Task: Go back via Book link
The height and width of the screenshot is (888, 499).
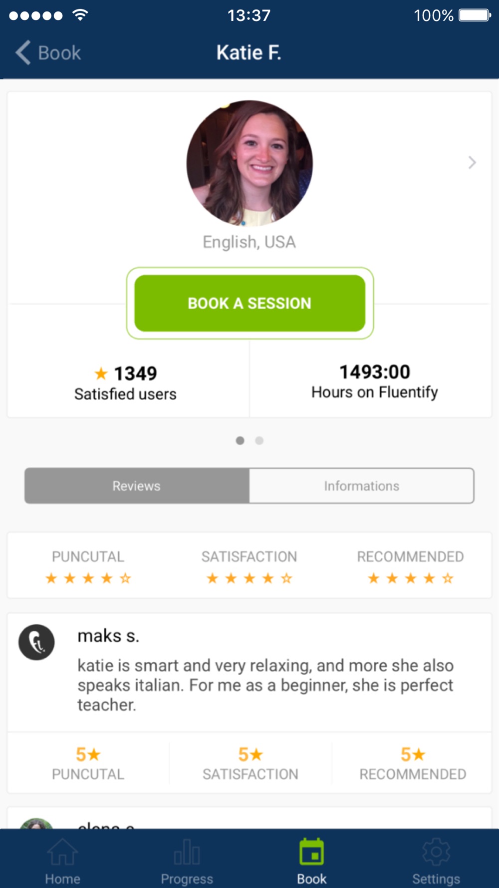Action: pyautogui.click(x=59, y=53)
